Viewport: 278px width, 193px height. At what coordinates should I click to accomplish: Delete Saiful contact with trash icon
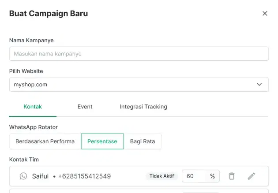click(232, 176)
